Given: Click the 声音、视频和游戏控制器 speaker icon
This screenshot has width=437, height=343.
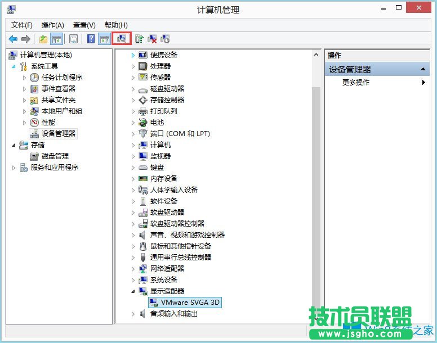Looking at the screenshot, I should 142,235.
